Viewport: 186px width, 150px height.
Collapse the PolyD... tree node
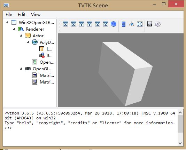click(x=28, y=42)
